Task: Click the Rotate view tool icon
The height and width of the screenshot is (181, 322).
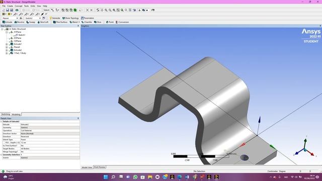Action: click(x=98, y=10)
